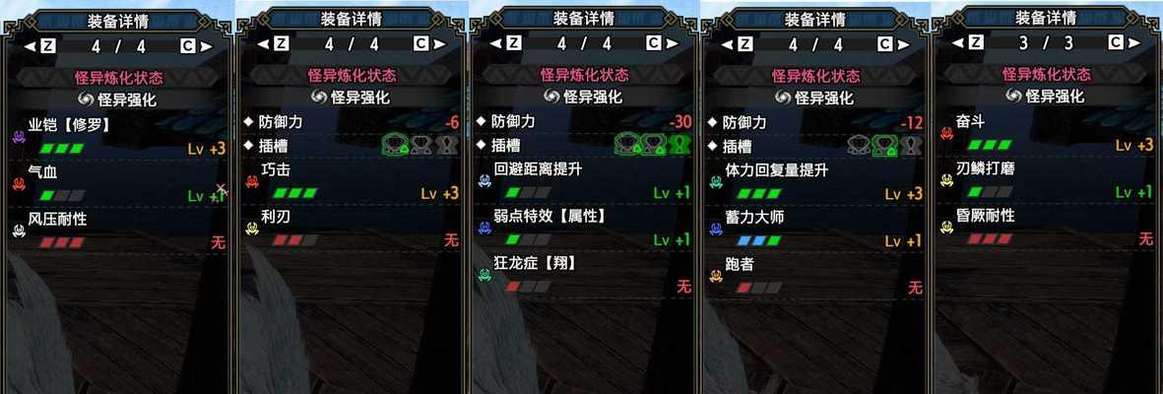Select the red 气血 skill icon
1163x394 pixels.
pos(19,183)
